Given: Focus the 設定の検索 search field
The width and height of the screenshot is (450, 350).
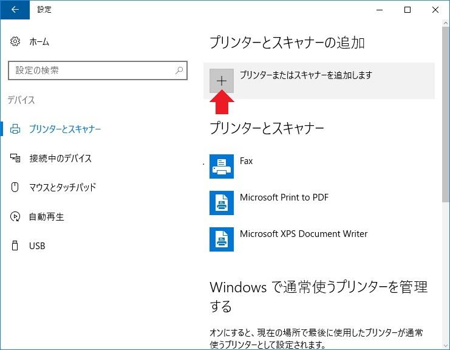Looking at the screenshot, I should [91, 70].
